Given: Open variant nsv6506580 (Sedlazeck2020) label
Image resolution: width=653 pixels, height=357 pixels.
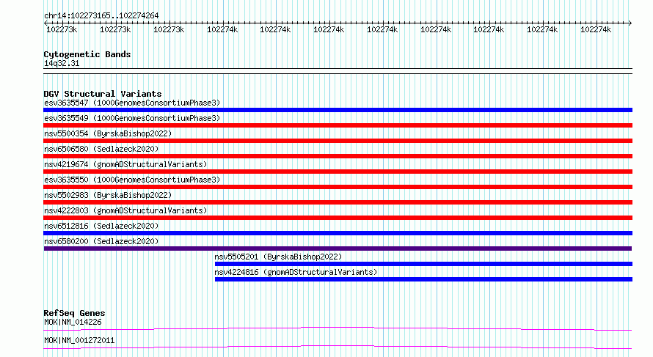Looking at the screenshot, I should (101, 149).
